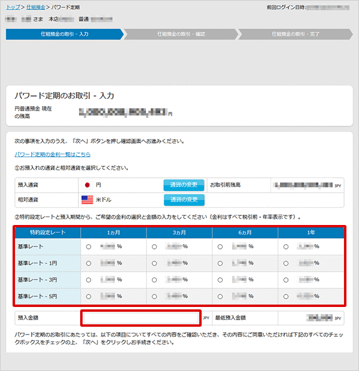Select 基準レート radio for 1年
Image resolution: width=359 pixels, height=371 pixels.
pos(286,246)
